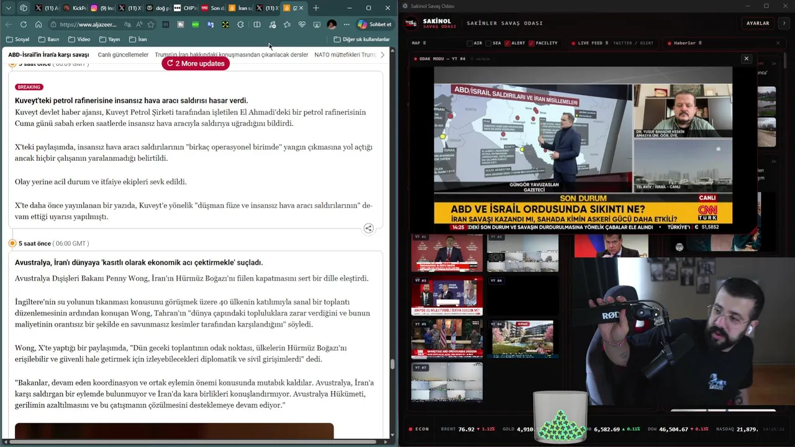Open the MAP panel grip handle
Viewport: 795px width, 447px height.
click(x=424, y=43)
